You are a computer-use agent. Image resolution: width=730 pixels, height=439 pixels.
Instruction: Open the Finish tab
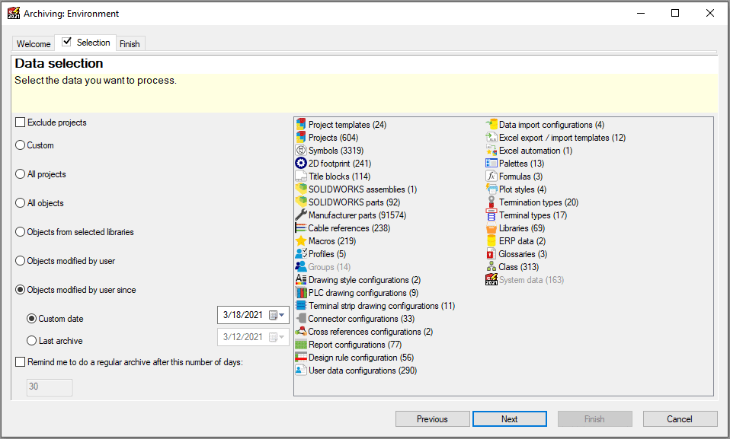pyautogui.click(x=130, y=44)
